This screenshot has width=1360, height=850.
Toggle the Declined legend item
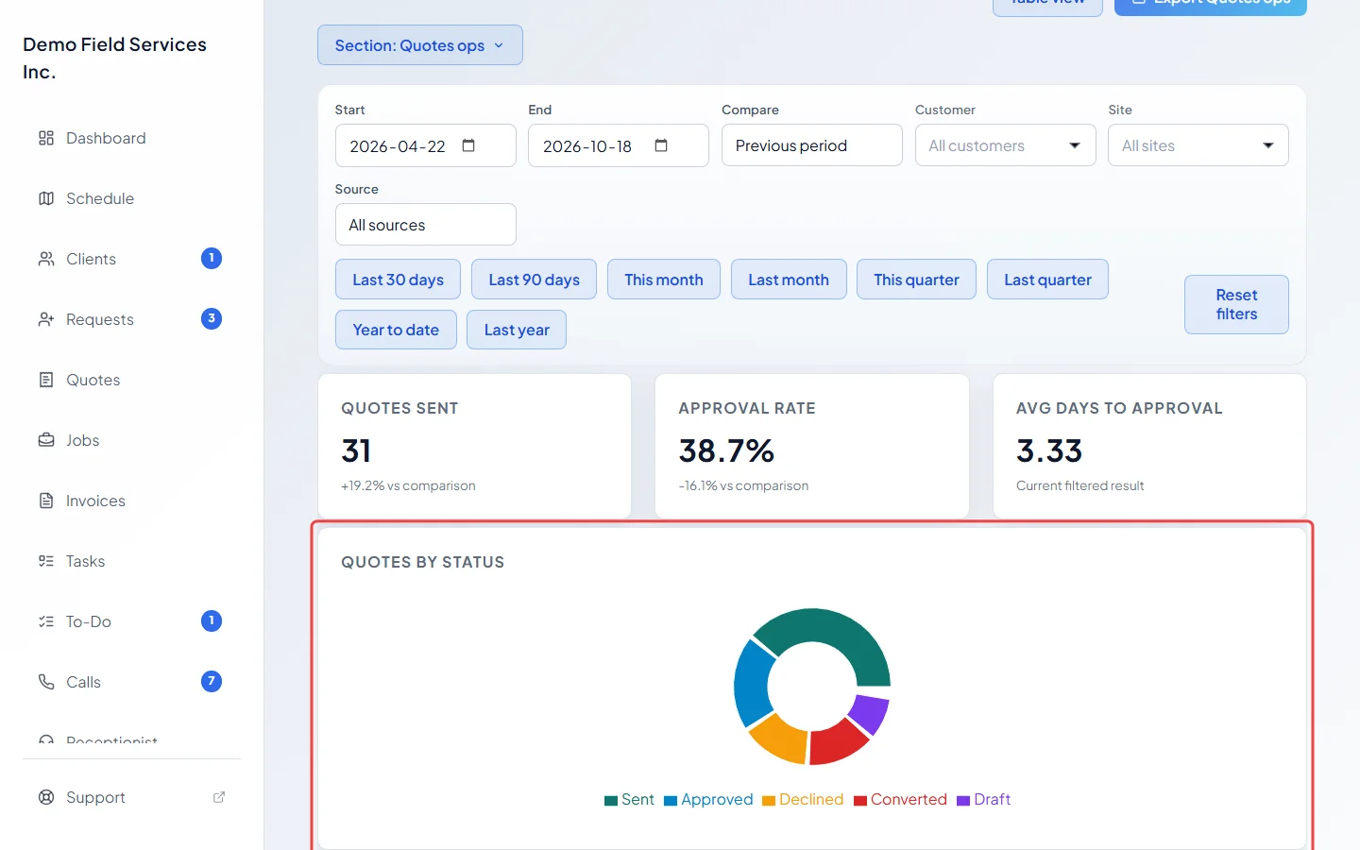coord(803,800)
